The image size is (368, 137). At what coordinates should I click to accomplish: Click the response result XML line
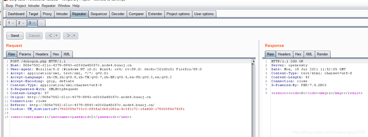coord(317,93)
